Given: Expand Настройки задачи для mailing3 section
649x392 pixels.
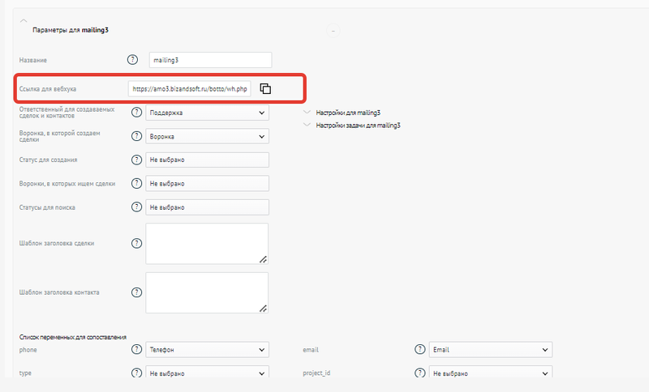Looking at the screenshot, I should [x=357, y=126].
